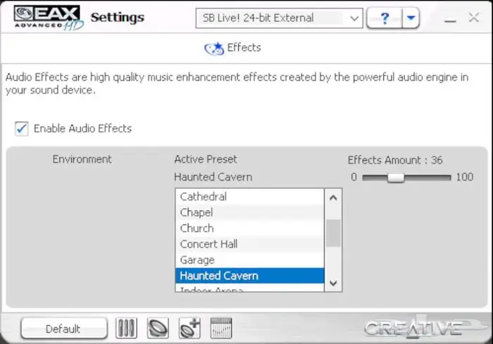Choose the Garage preset from the list
The image size is (493, 344).
[197, 260]
